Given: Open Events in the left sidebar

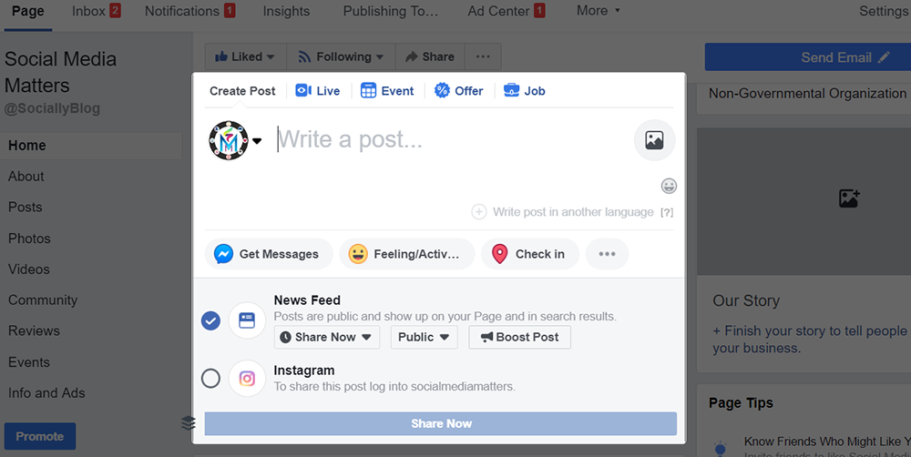Looking at the screenshot, I should click(x=29, y=362).
